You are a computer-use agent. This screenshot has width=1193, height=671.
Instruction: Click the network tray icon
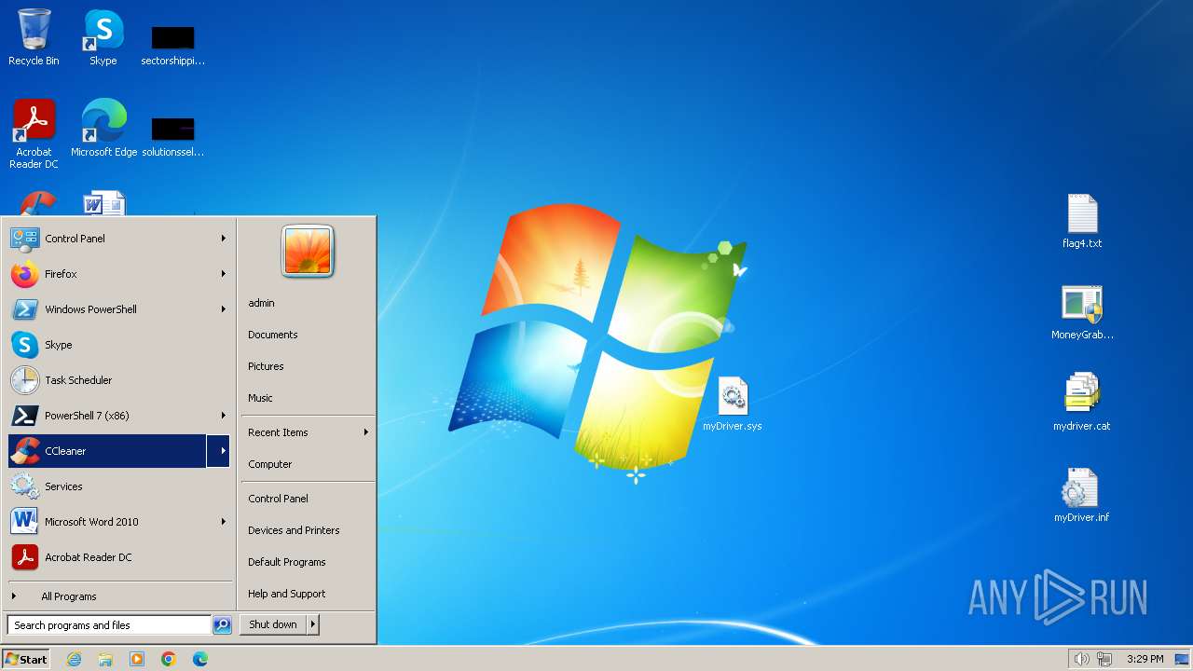pyautogui.click(x=1104, y=659)
